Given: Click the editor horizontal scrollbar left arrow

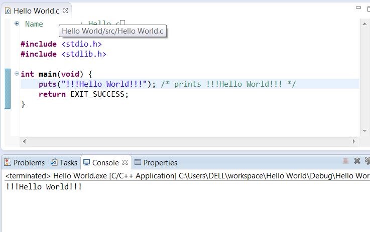Looking at the screenshot, I should click(24, 141).
